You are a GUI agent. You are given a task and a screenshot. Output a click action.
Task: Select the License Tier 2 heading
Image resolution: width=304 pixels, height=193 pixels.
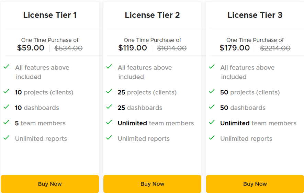(x=153, y=15)
